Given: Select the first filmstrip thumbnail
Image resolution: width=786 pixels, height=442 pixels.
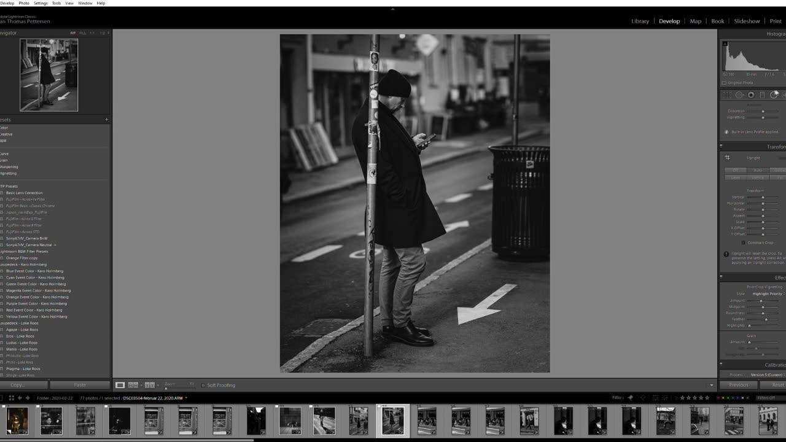Looking at the screenshot, I should [17, 421].
